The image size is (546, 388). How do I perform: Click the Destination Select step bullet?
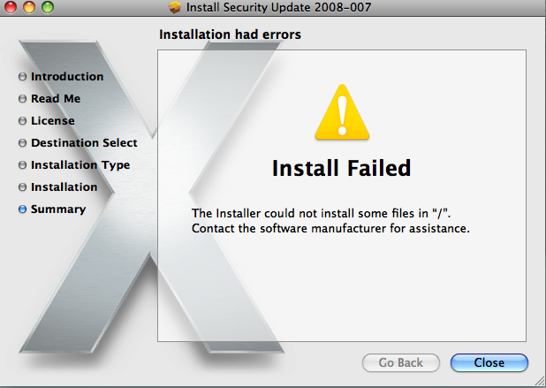pos(22,143)
